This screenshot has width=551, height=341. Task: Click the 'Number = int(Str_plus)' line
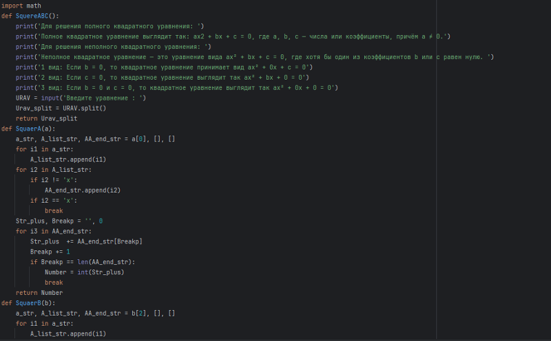[x=85, y=272]
